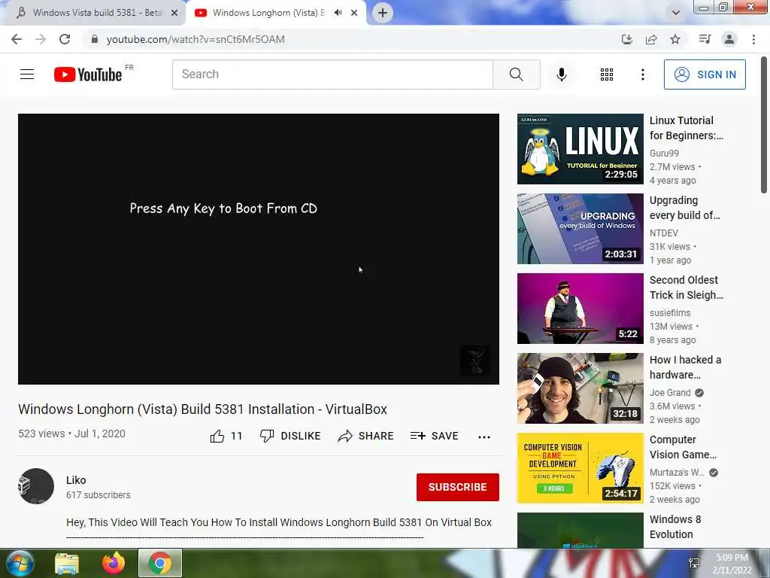The image size is (770, 578).
Task: Click the video player area
Action: click(x=259, y=249)
